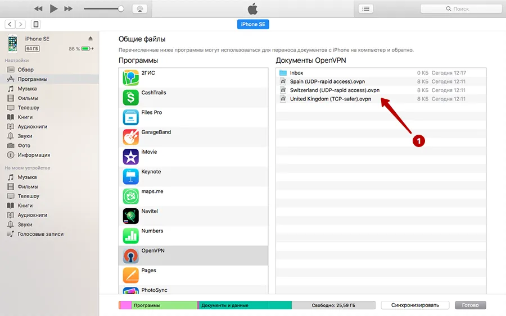Open Телешоу under На моем устройстве
This screenshot has width=506, height=316.
point(49,196)
